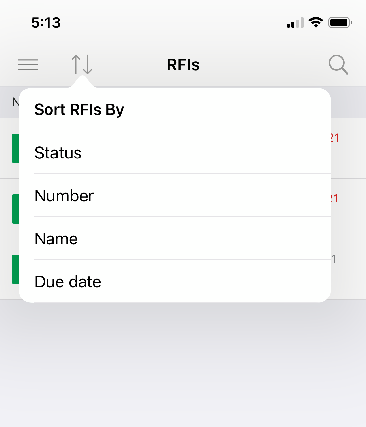Open search with the magnifier icon

338,64
